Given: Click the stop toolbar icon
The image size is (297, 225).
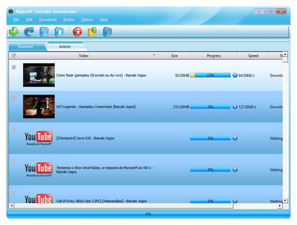Looking at the screenshot, I should pyautogui.click(x=59, y=32).
